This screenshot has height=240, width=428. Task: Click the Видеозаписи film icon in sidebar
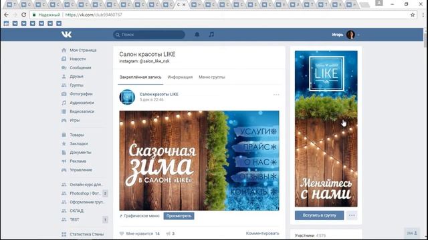[64, 111]
